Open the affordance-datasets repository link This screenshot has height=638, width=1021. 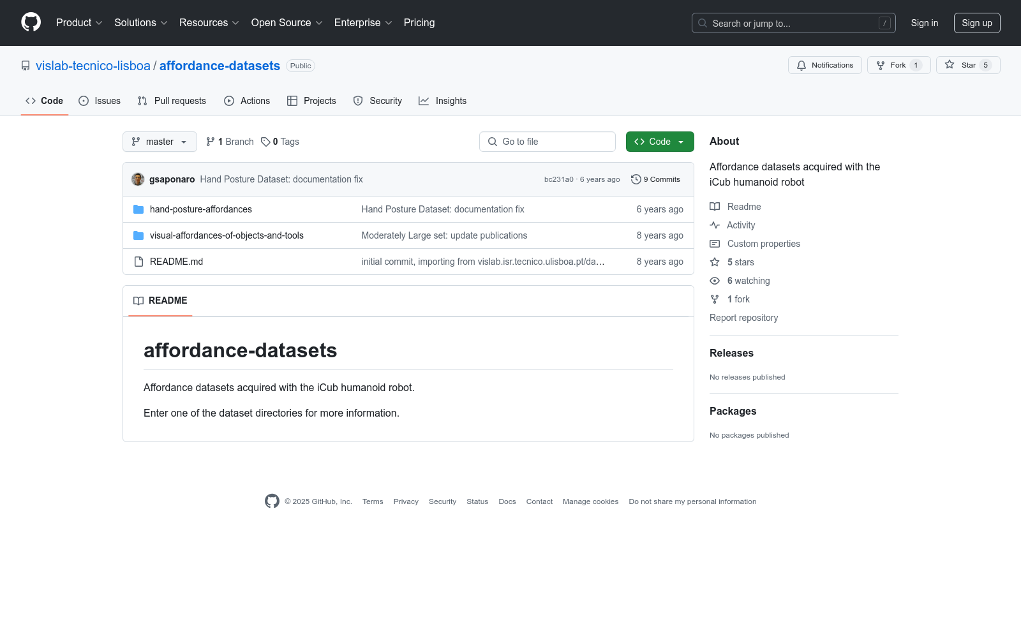(220, 66)
